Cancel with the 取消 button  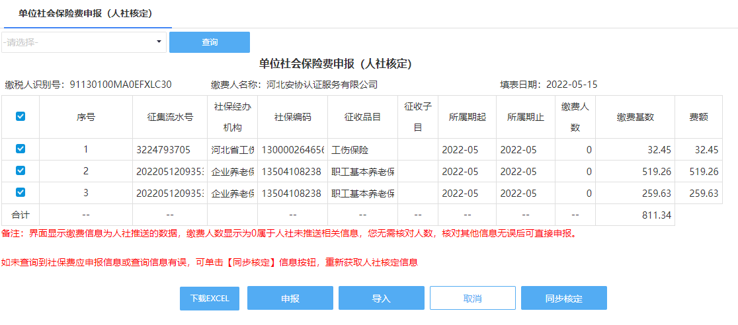pos(472,299)
